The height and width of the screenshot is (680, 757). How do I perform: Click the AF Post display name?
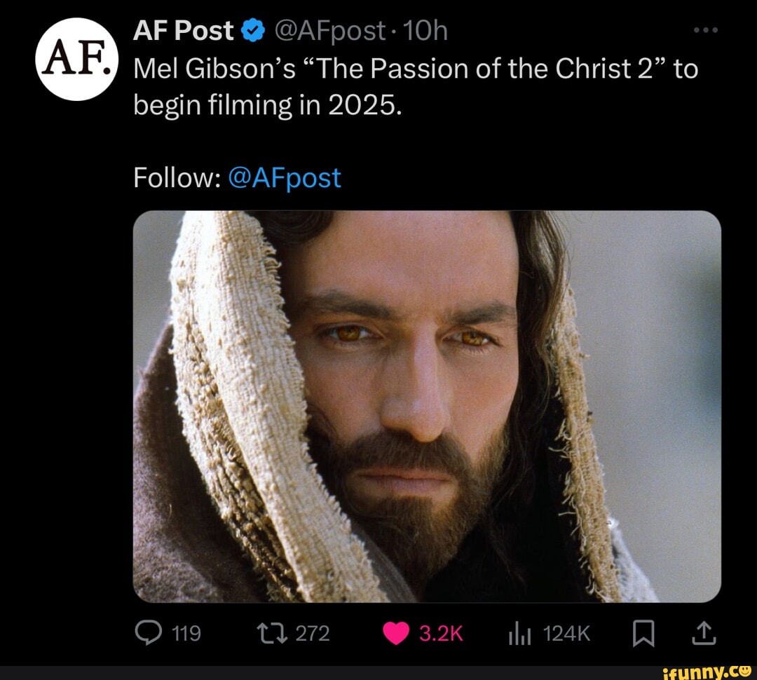point(183,31)
